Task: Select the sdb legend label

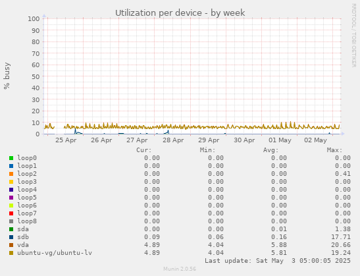Action: point(23,236)
